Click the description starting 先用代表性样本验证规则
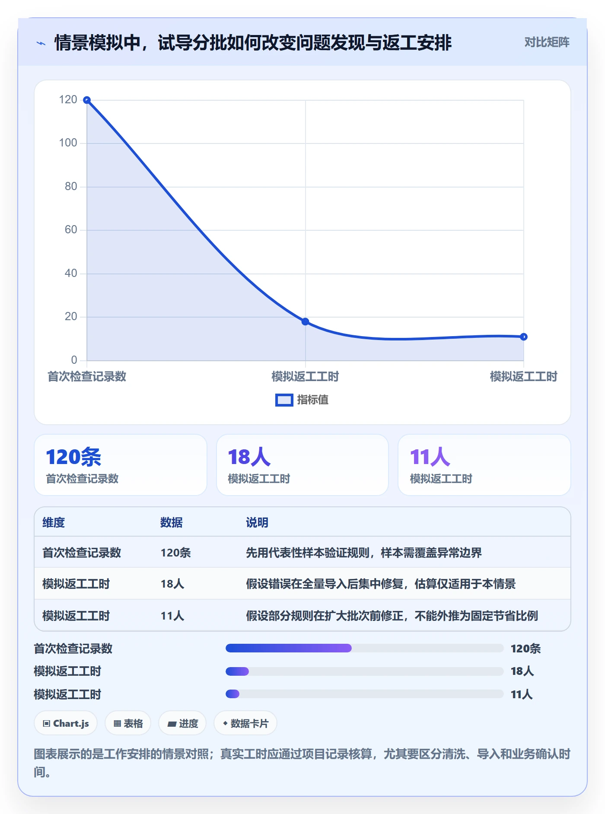This screenshot has height=814, width=605. 364,553
